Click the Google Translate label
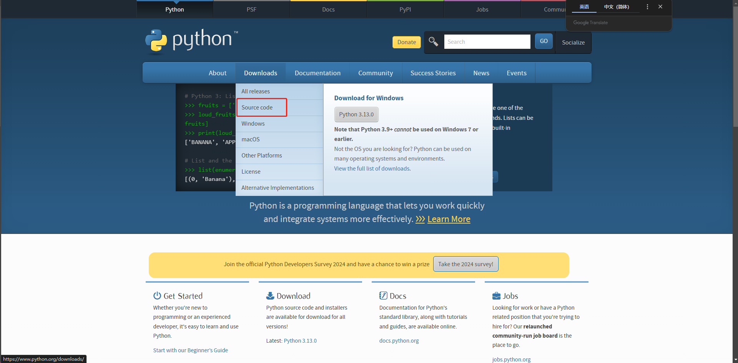Screen dimensions: 738x363 coord(590,23)
